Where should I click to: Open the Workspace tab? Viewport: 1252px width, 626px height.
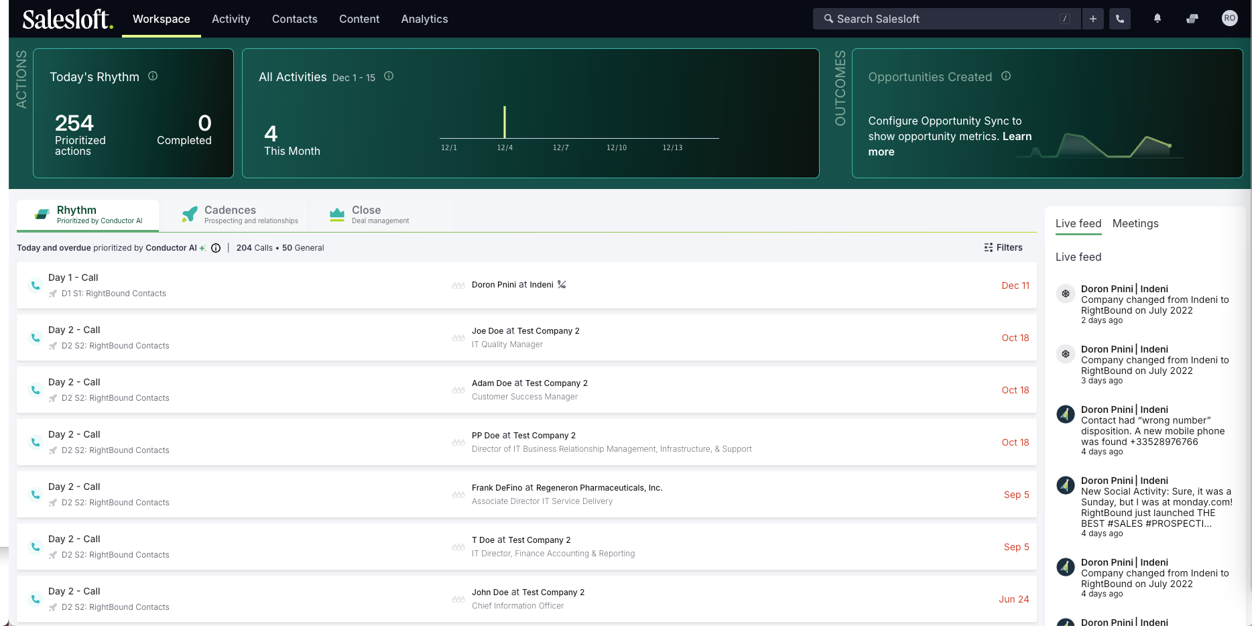(x=162, y=19)
